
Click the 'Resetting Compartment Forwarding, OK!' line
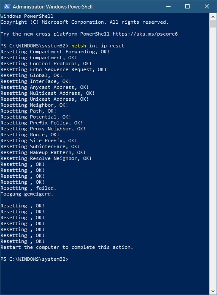[x=55, y=52]
